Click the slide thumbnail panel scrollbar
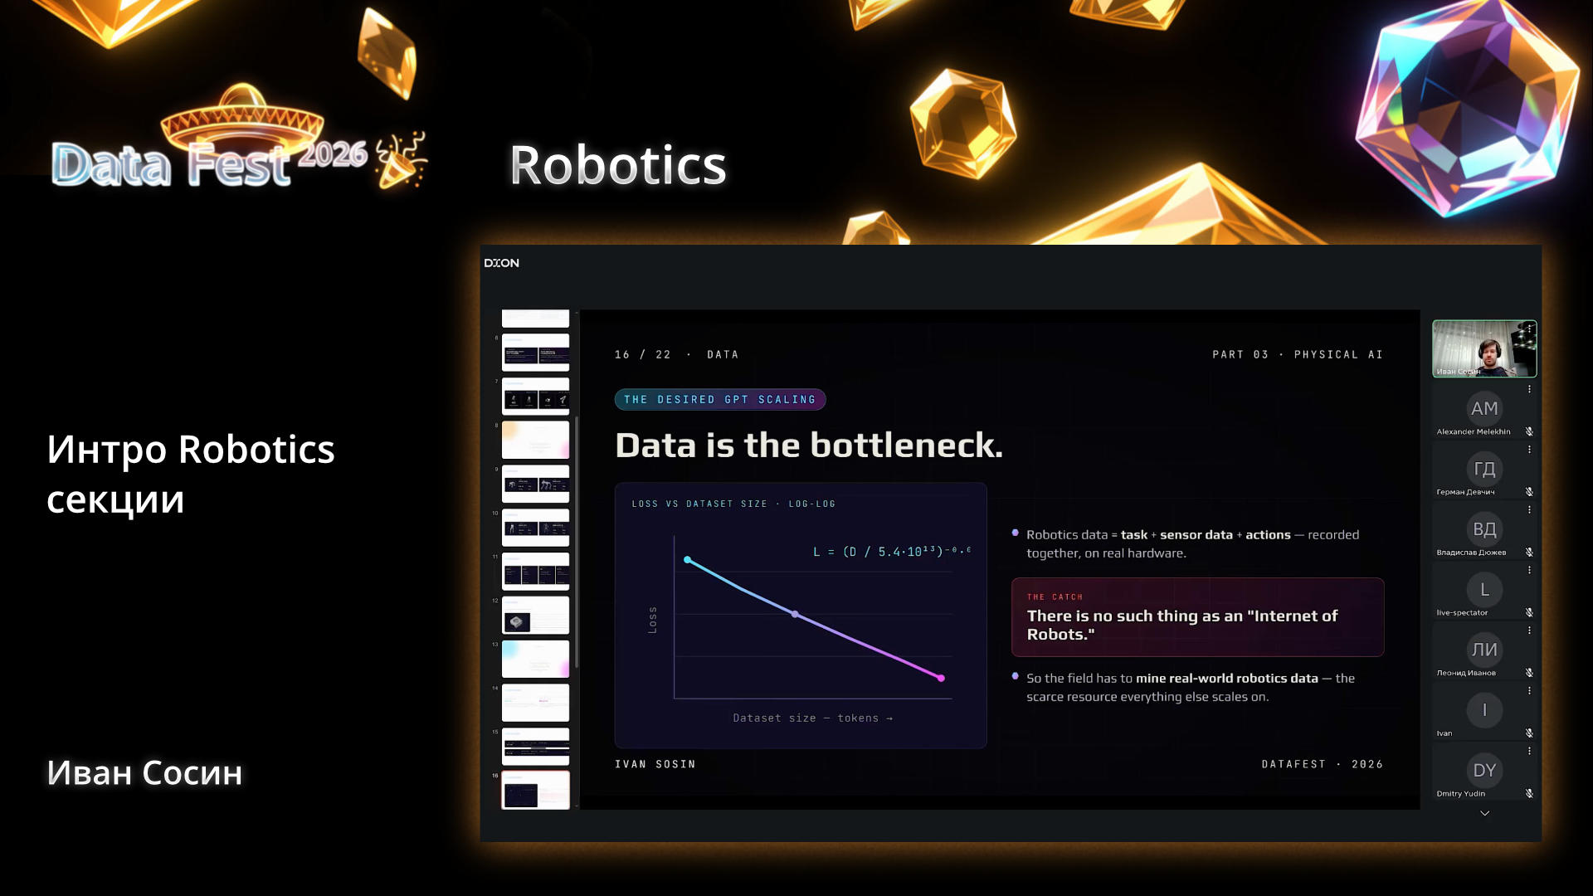The height and width of the screenshot is (896, 1593). [577, 543]
